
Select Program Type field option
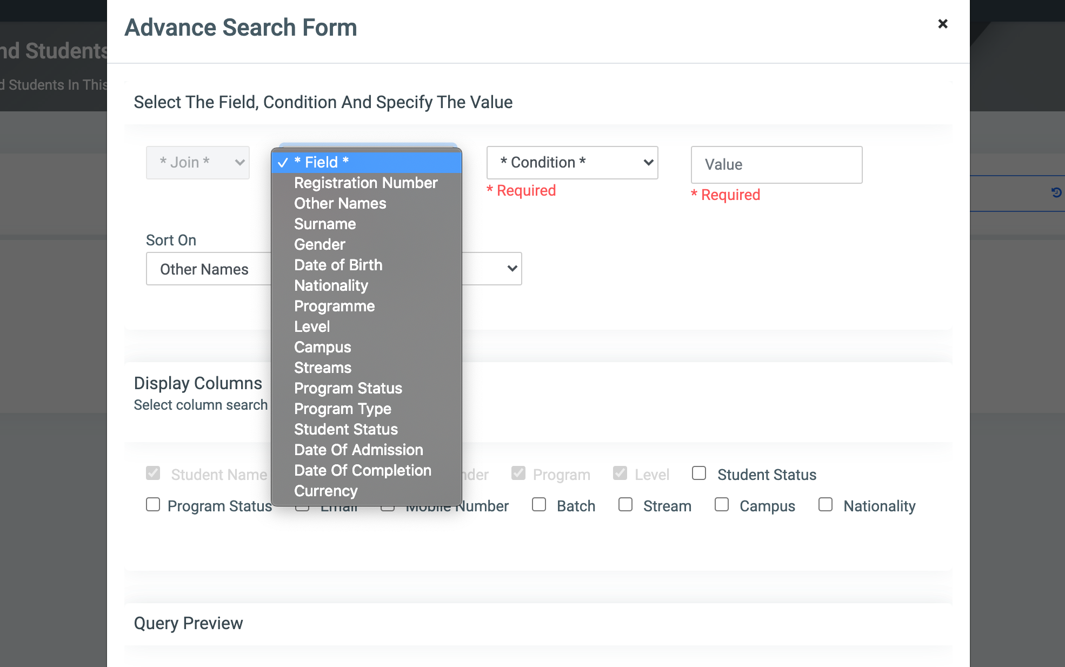pyautogui.click(x=343, y=409)
